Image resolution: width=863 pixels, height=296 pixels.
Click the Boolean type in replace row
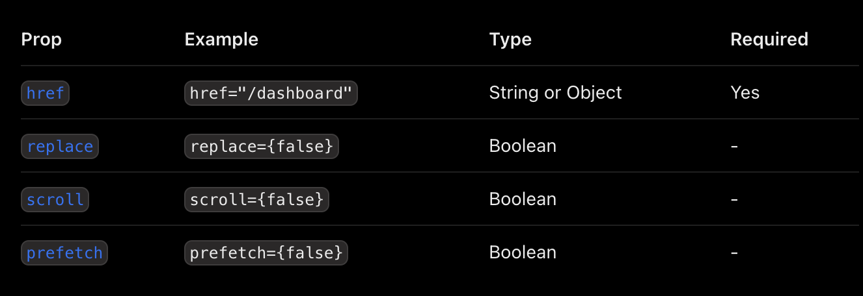tap(523, 146)
